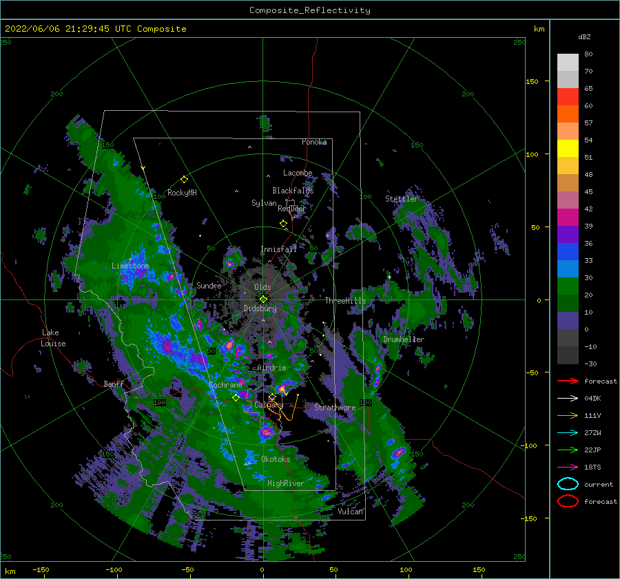The width and height of the screenshot is (620, 579).
Task: Click the red 65 dBZ color swatch
Action: coord(568,96)
